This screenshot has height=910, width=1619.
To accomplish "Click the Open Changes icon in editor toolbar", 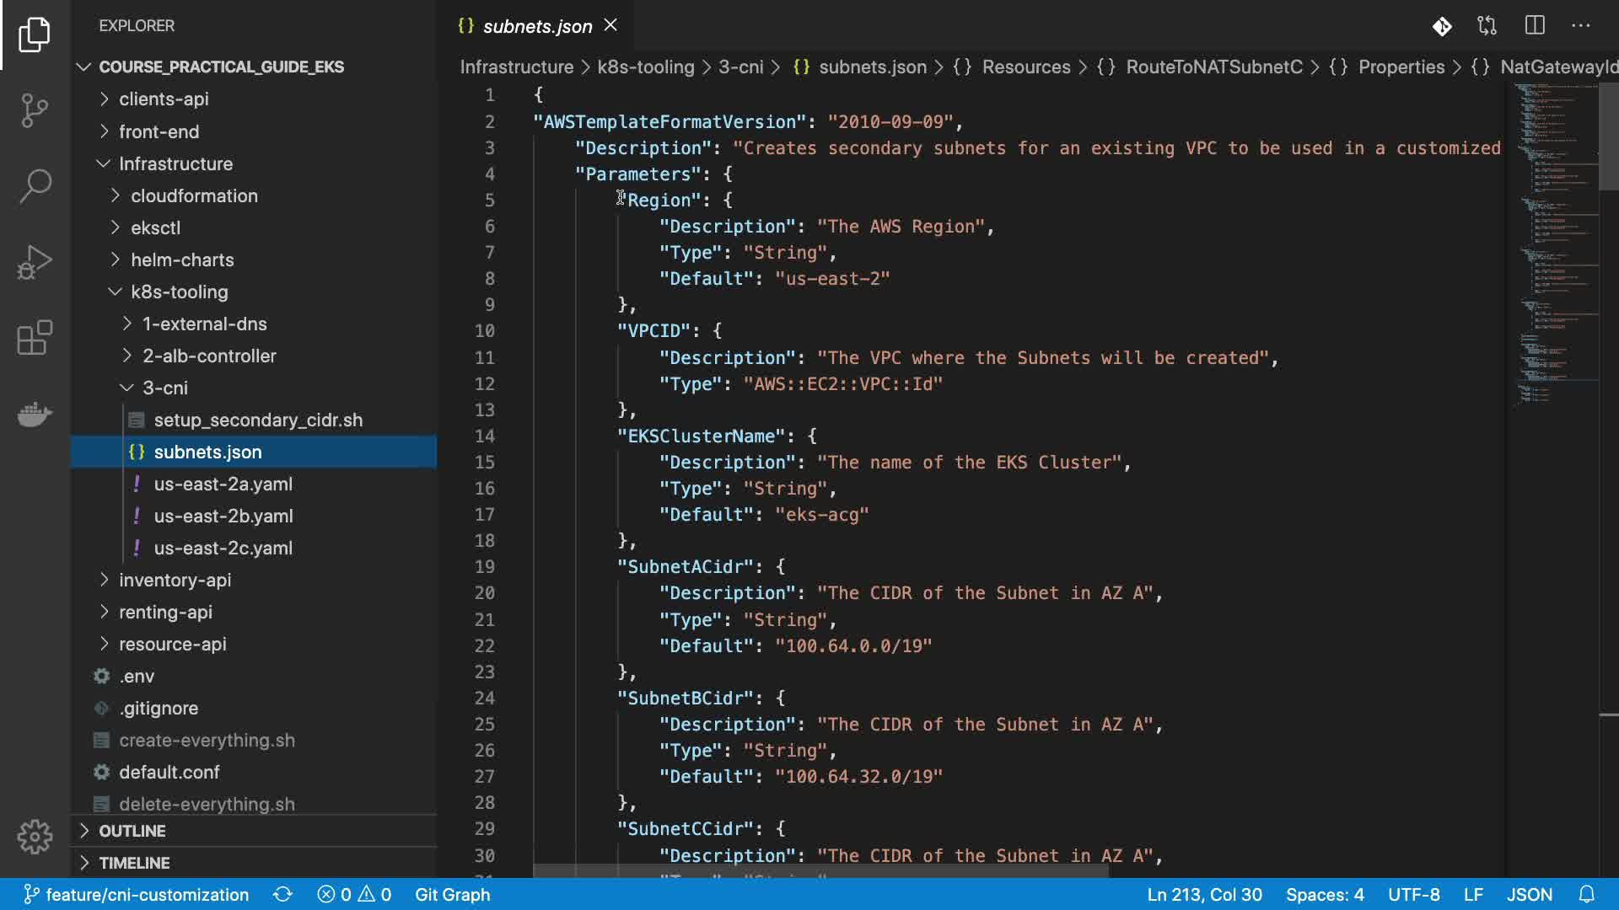I will coord(1487,26).
